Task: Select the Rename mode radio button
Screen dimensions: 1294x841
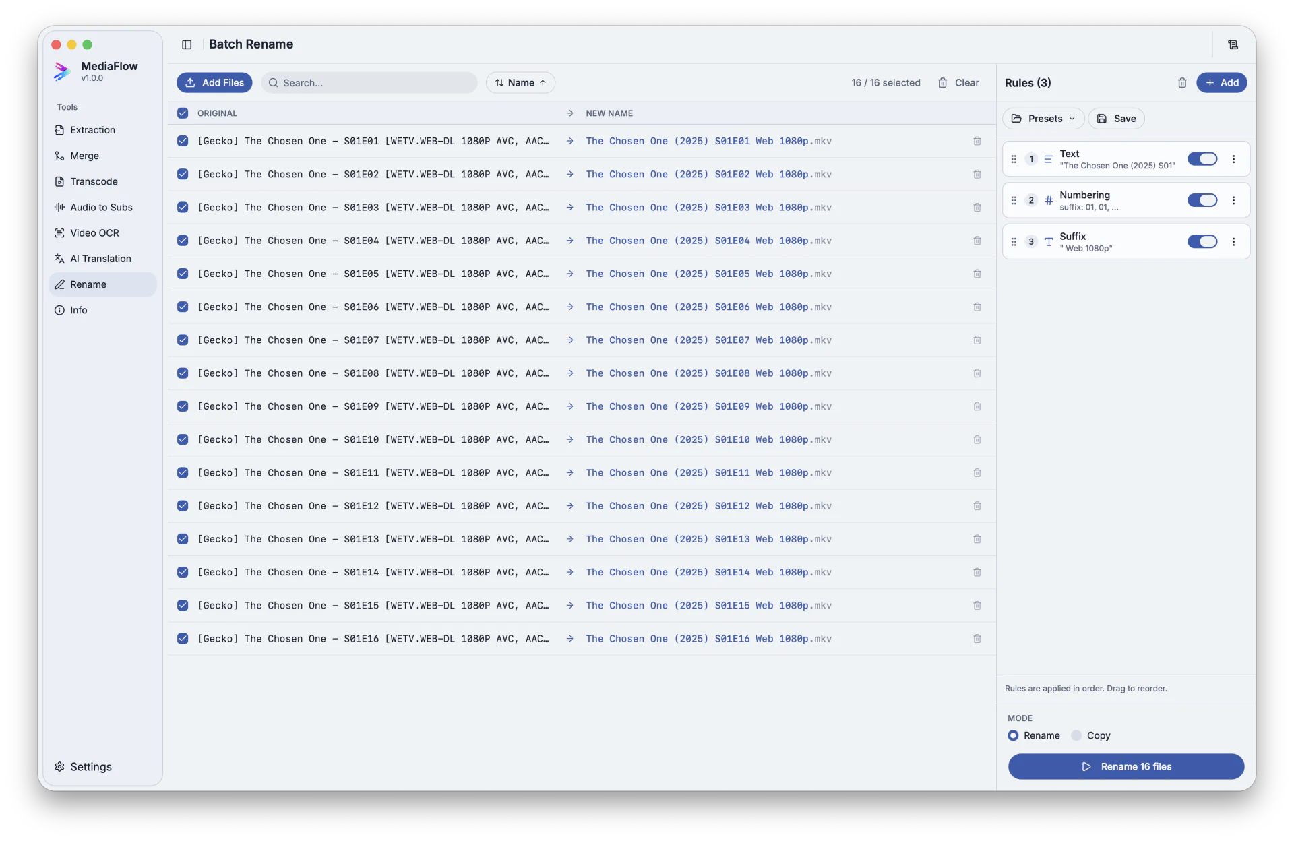Action: [1013, 736]
